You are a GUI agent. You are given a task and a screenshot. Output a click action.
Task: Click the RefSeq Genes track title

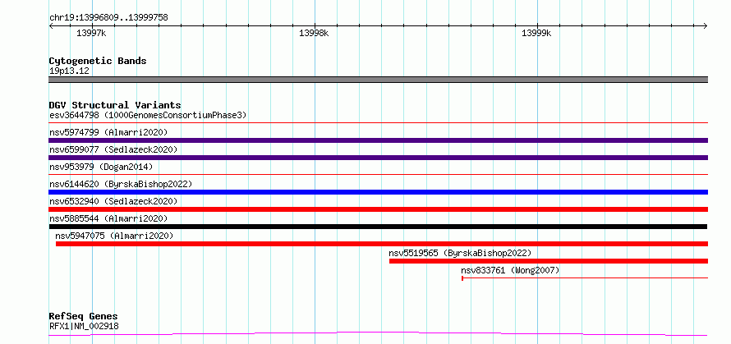pyautogui.click(x=83, y=317)
